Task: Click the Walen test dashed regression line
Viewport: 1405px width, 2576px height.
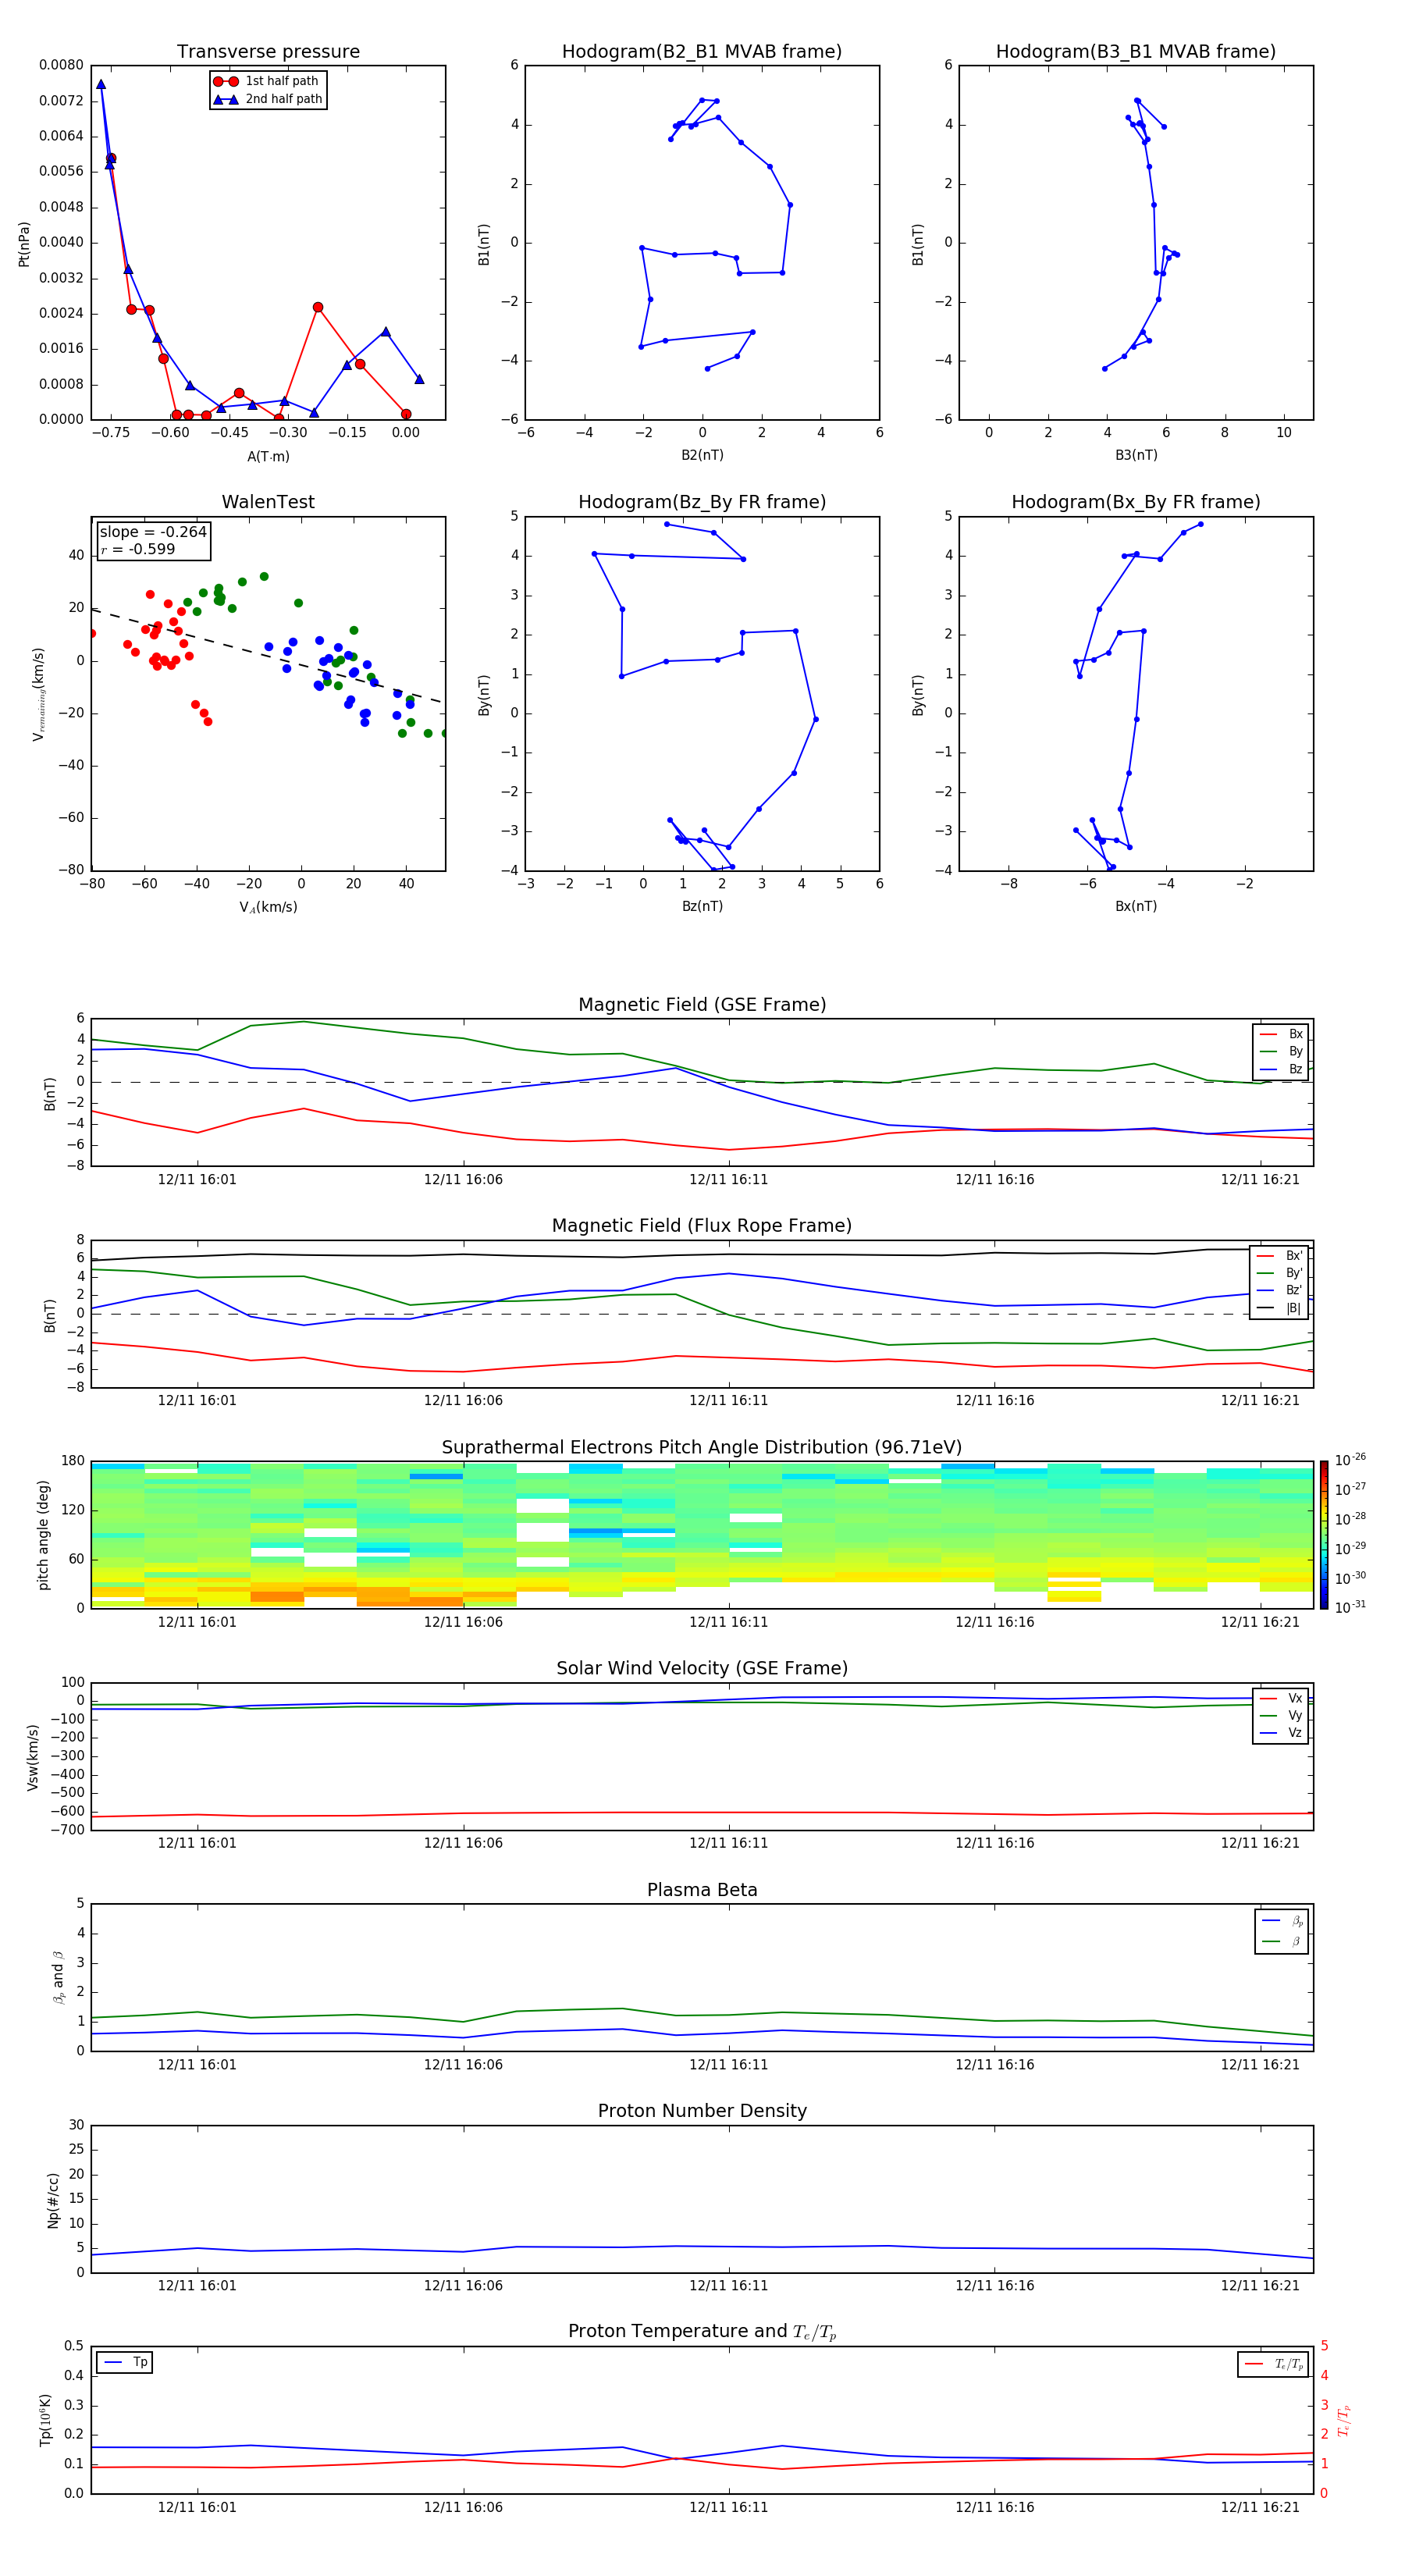Action: pos(268,655)
